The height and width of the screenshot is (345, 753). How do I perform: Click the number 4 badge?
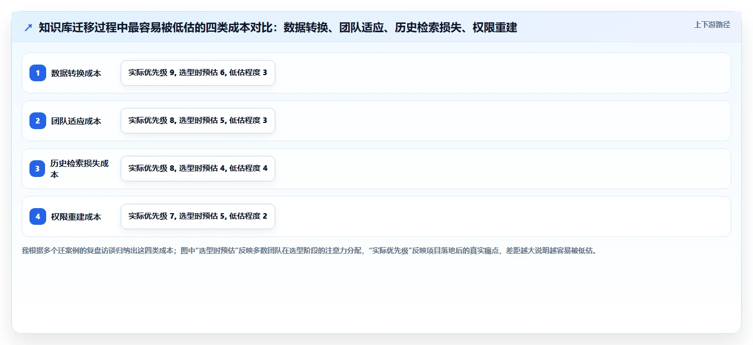[38, 216]
